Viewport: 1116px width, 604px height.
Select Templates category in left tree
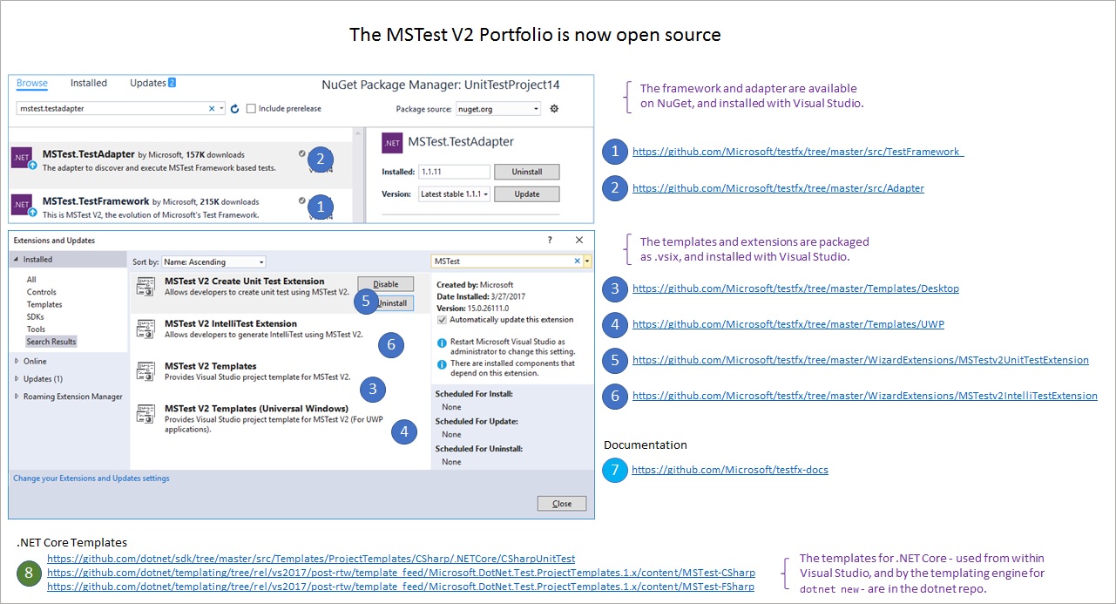[x=44, y=304]
